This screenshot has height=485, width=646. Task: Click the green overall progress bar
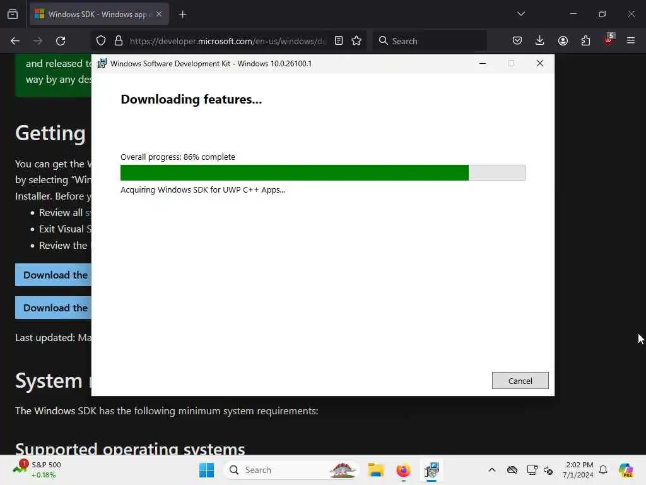coord(294,172)
